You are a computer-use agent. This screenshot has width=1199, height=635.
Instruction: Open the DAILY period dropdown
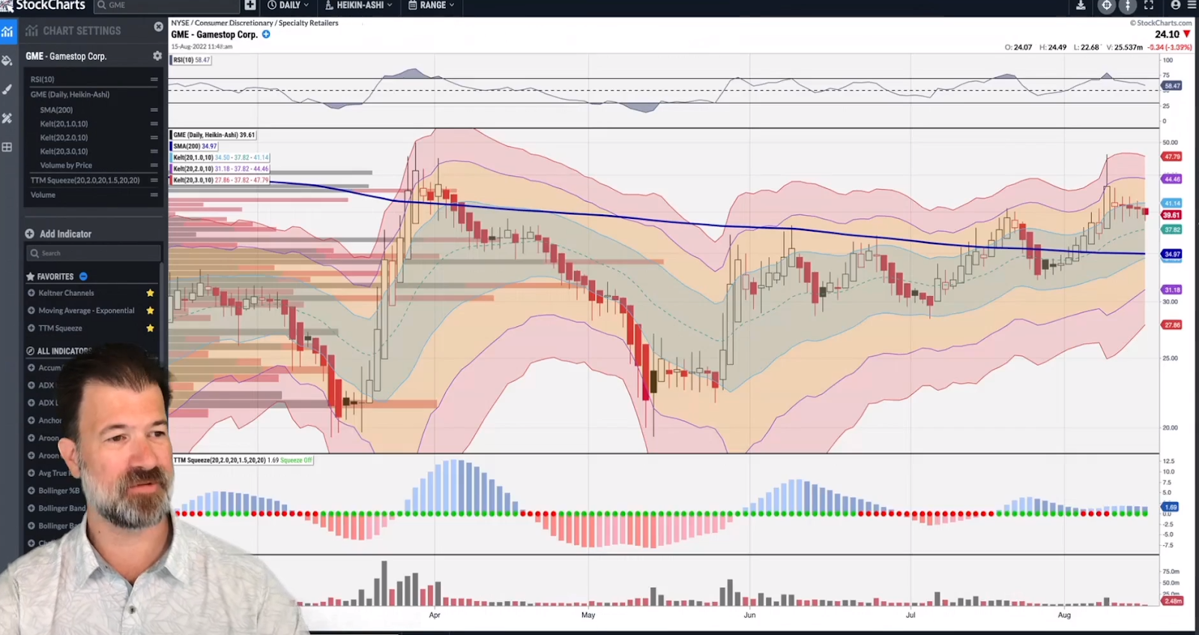click(289, 5)
